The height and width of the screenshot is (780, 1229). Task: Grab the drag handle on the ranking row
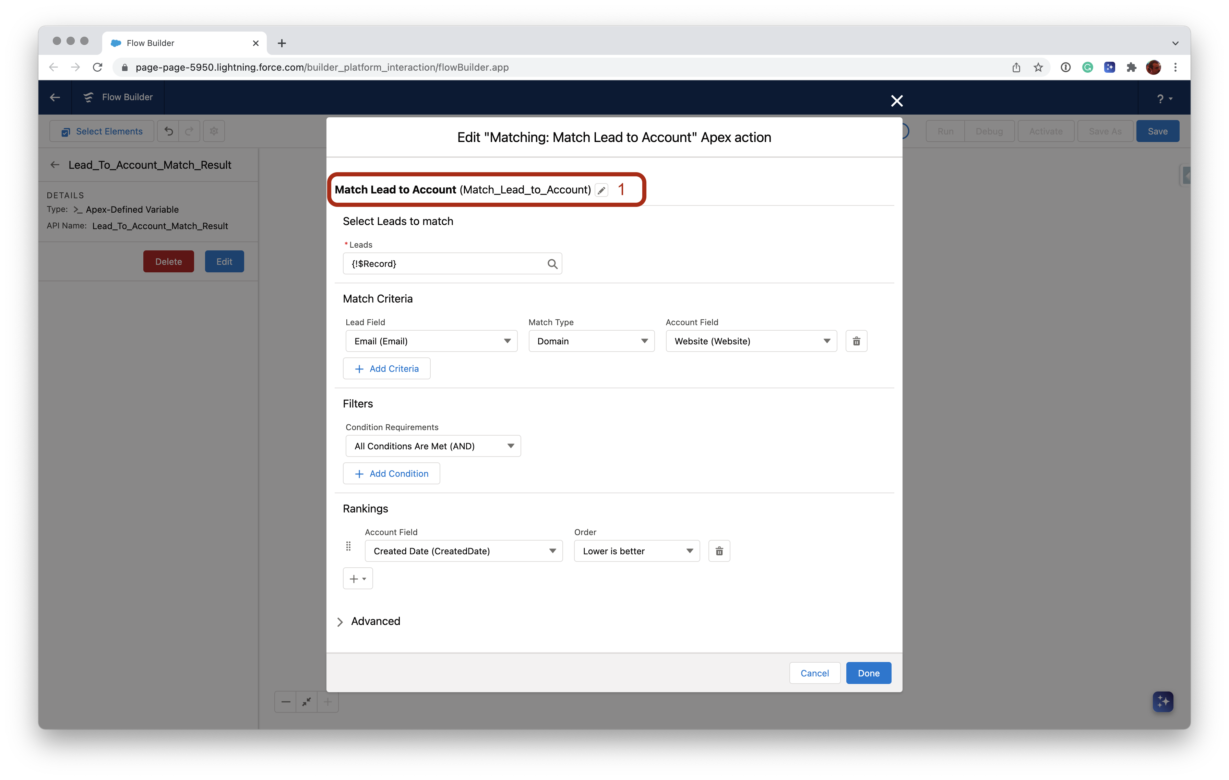tap(349, 546)
